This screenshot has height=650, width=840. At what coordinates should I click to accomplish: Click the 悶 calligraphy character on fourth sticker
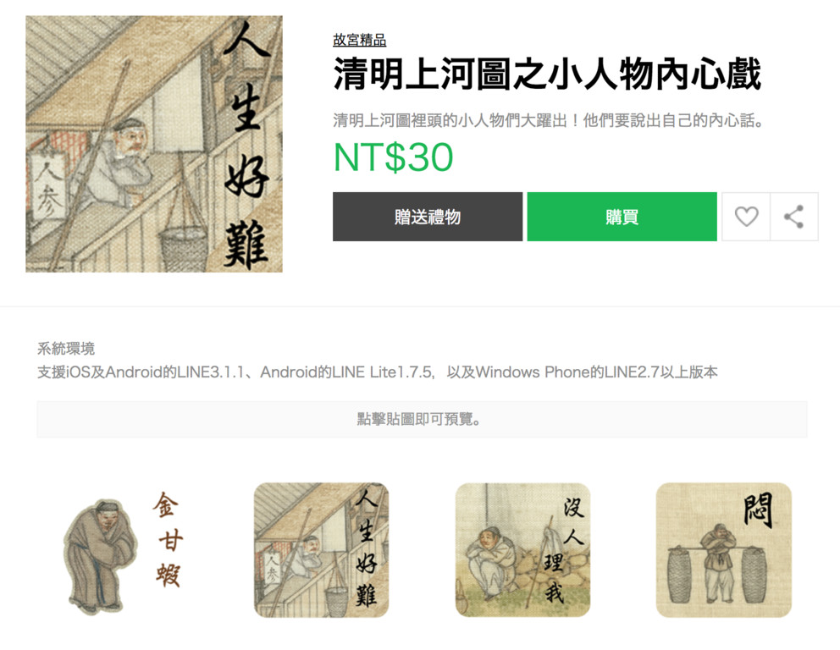[x=758, y=510]
